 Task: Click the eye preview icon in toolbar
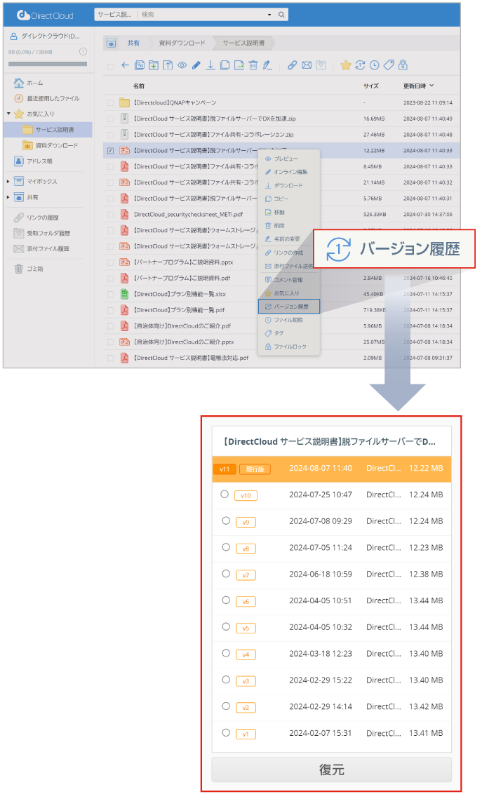tap(182, 65)
